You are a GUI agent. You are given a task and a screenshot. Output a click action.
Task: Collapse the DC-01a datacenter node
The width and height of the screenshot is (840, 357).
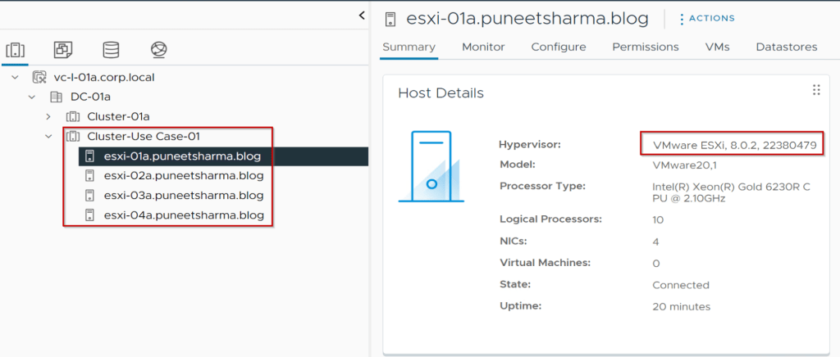pyautogui.click(x=32, y=97)
